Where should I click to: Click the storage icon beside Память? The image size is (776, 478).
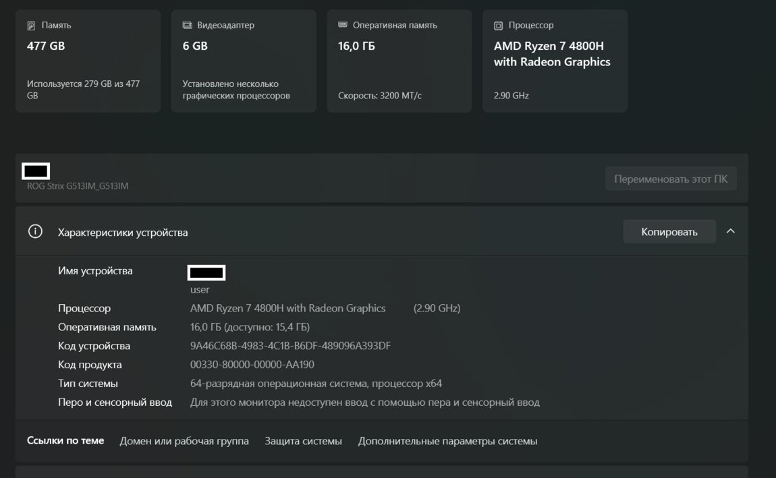pyautogui.click(x=31, y=26)
